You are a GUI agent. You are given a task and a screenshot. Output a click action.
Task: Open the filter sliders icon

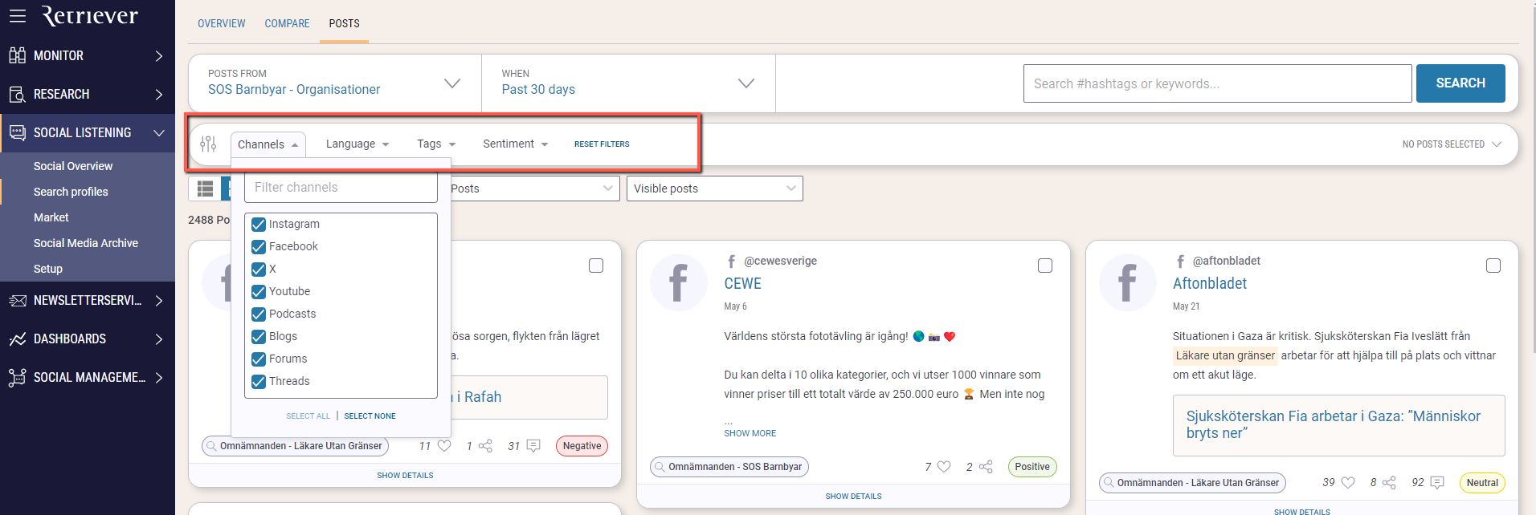(x=208, y=144)
